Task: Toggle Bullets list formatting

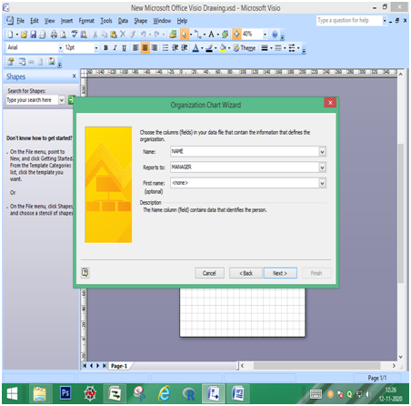Action: (x=165, y=48)
